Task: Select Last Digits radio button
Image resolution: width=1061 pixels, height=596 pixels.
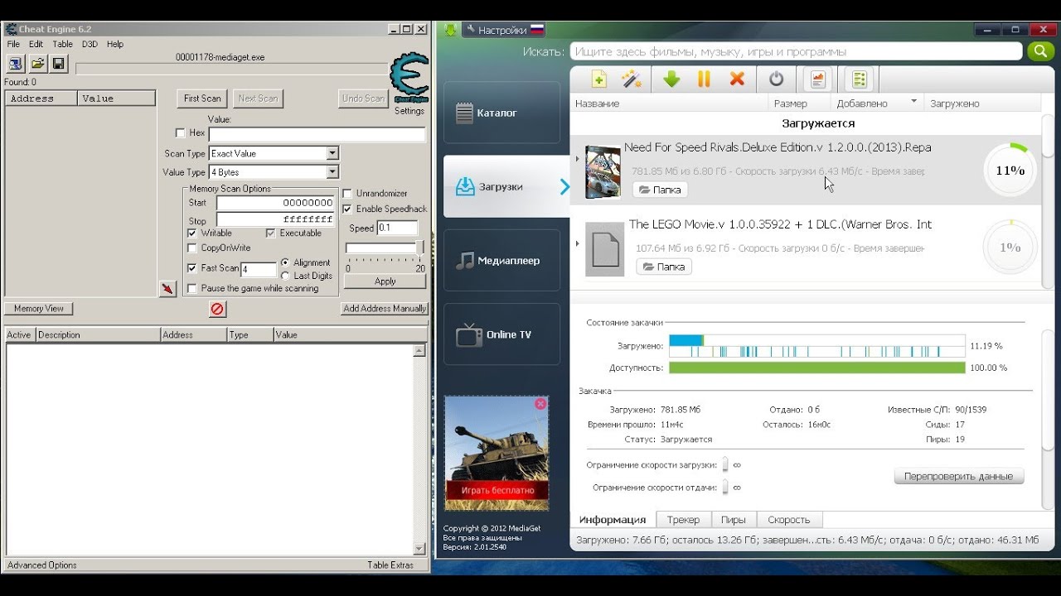Action: coord(285,276)
